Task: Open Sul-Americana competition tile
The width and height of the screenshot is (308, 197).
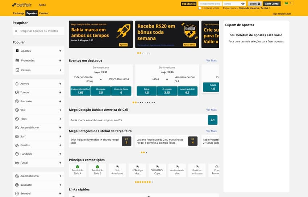Action: point(117,170)
